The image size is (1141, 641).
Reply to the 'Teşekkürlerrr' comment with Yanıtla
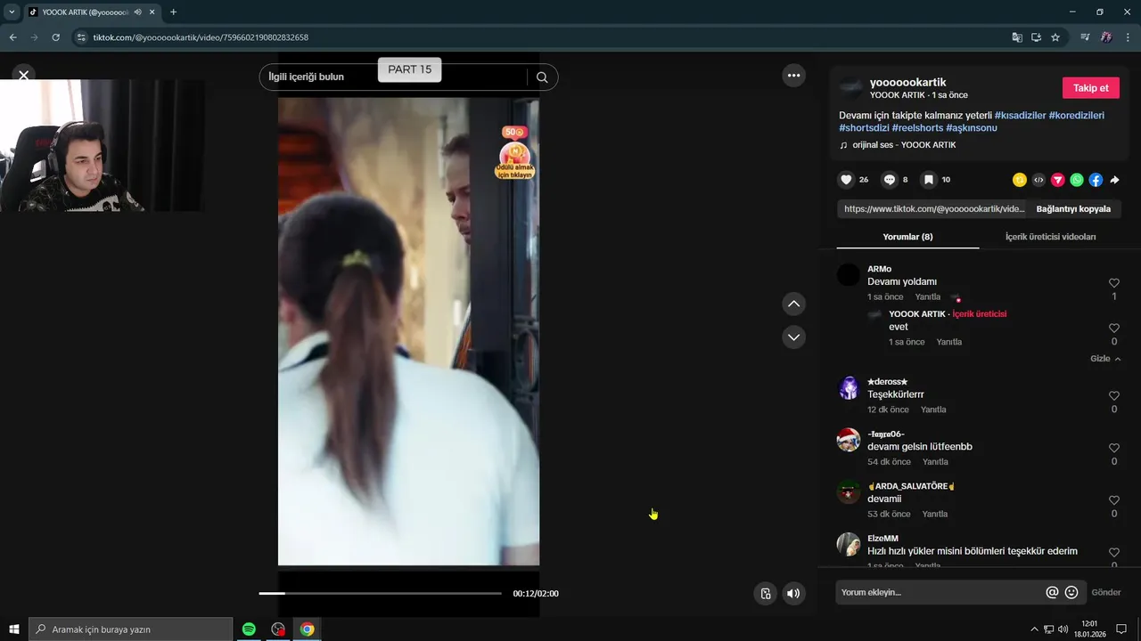[x=933, y=410]
